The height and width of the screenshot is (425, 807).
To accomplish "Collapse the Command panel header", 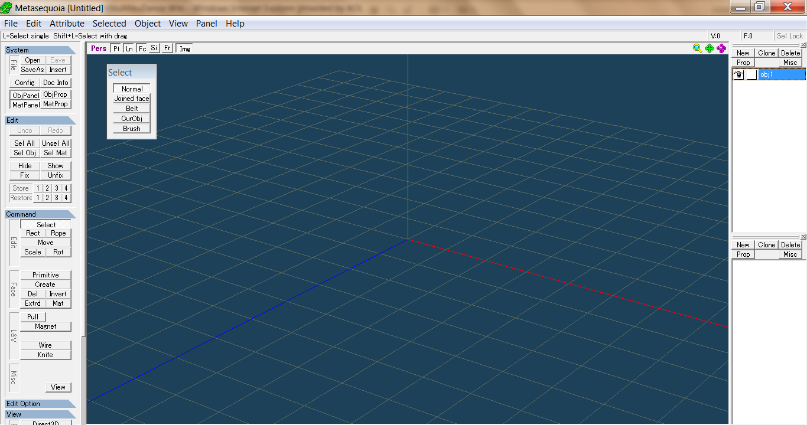I will 40,214.
